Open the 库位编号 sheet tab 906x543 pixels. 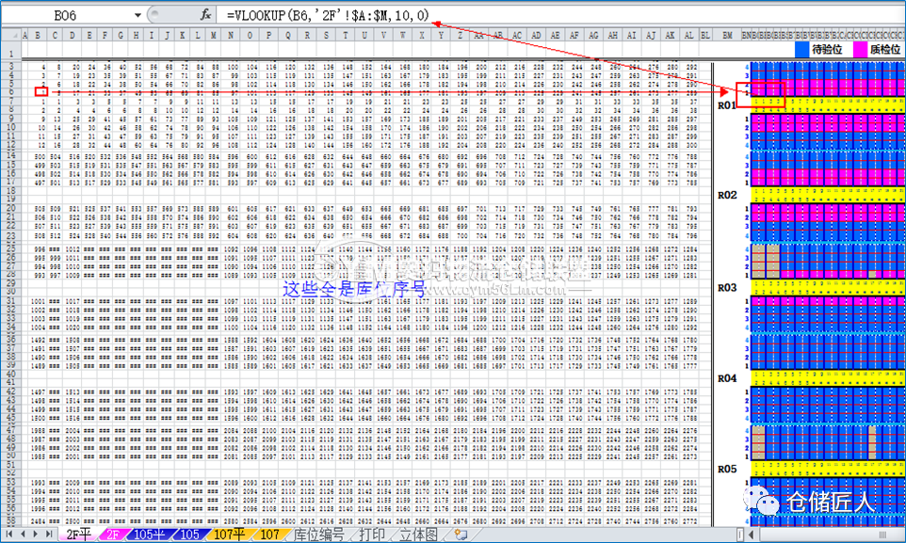319,535
